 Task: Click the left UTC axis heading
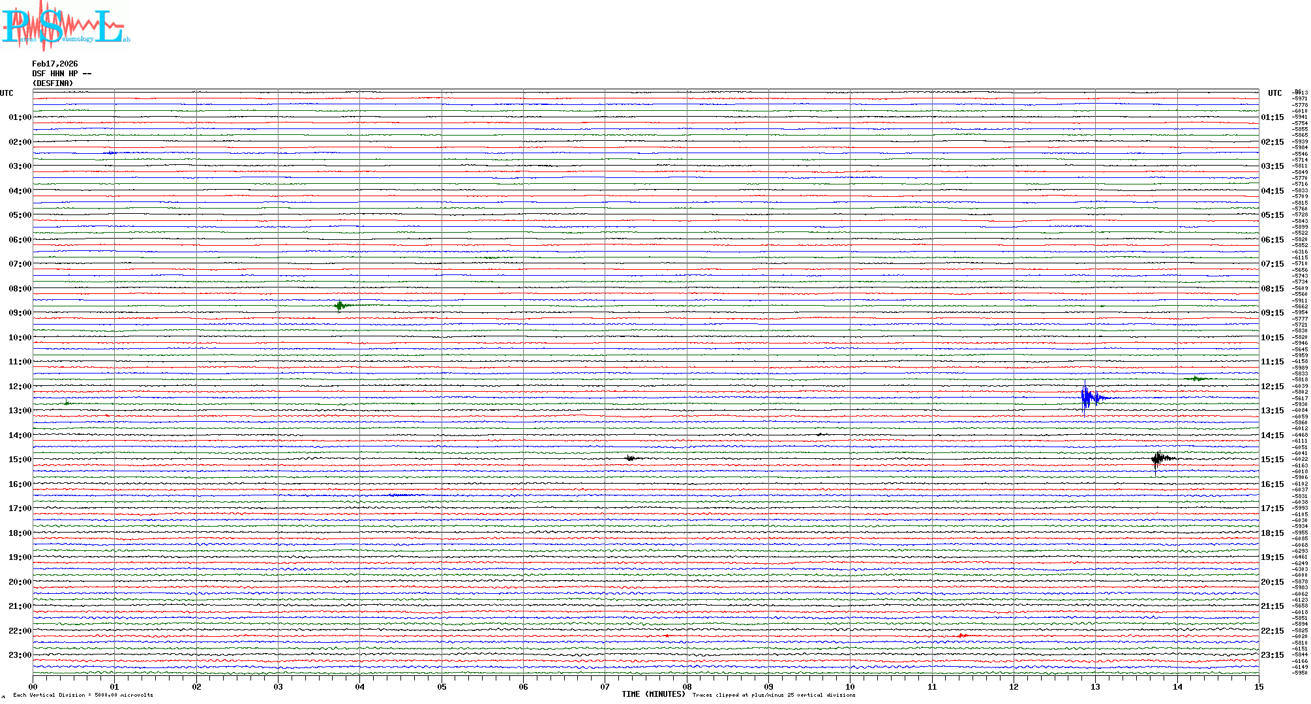(x=7, y=93)
